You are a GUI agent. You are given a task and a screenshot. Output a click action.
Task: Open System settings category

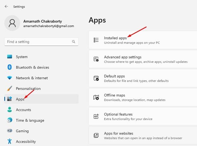point(41,57)
